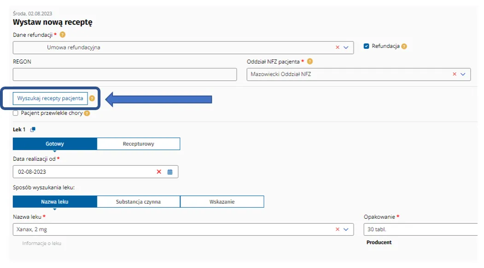Click into the REGON input field
Viewport: 484px width, 268px height.
124,74
